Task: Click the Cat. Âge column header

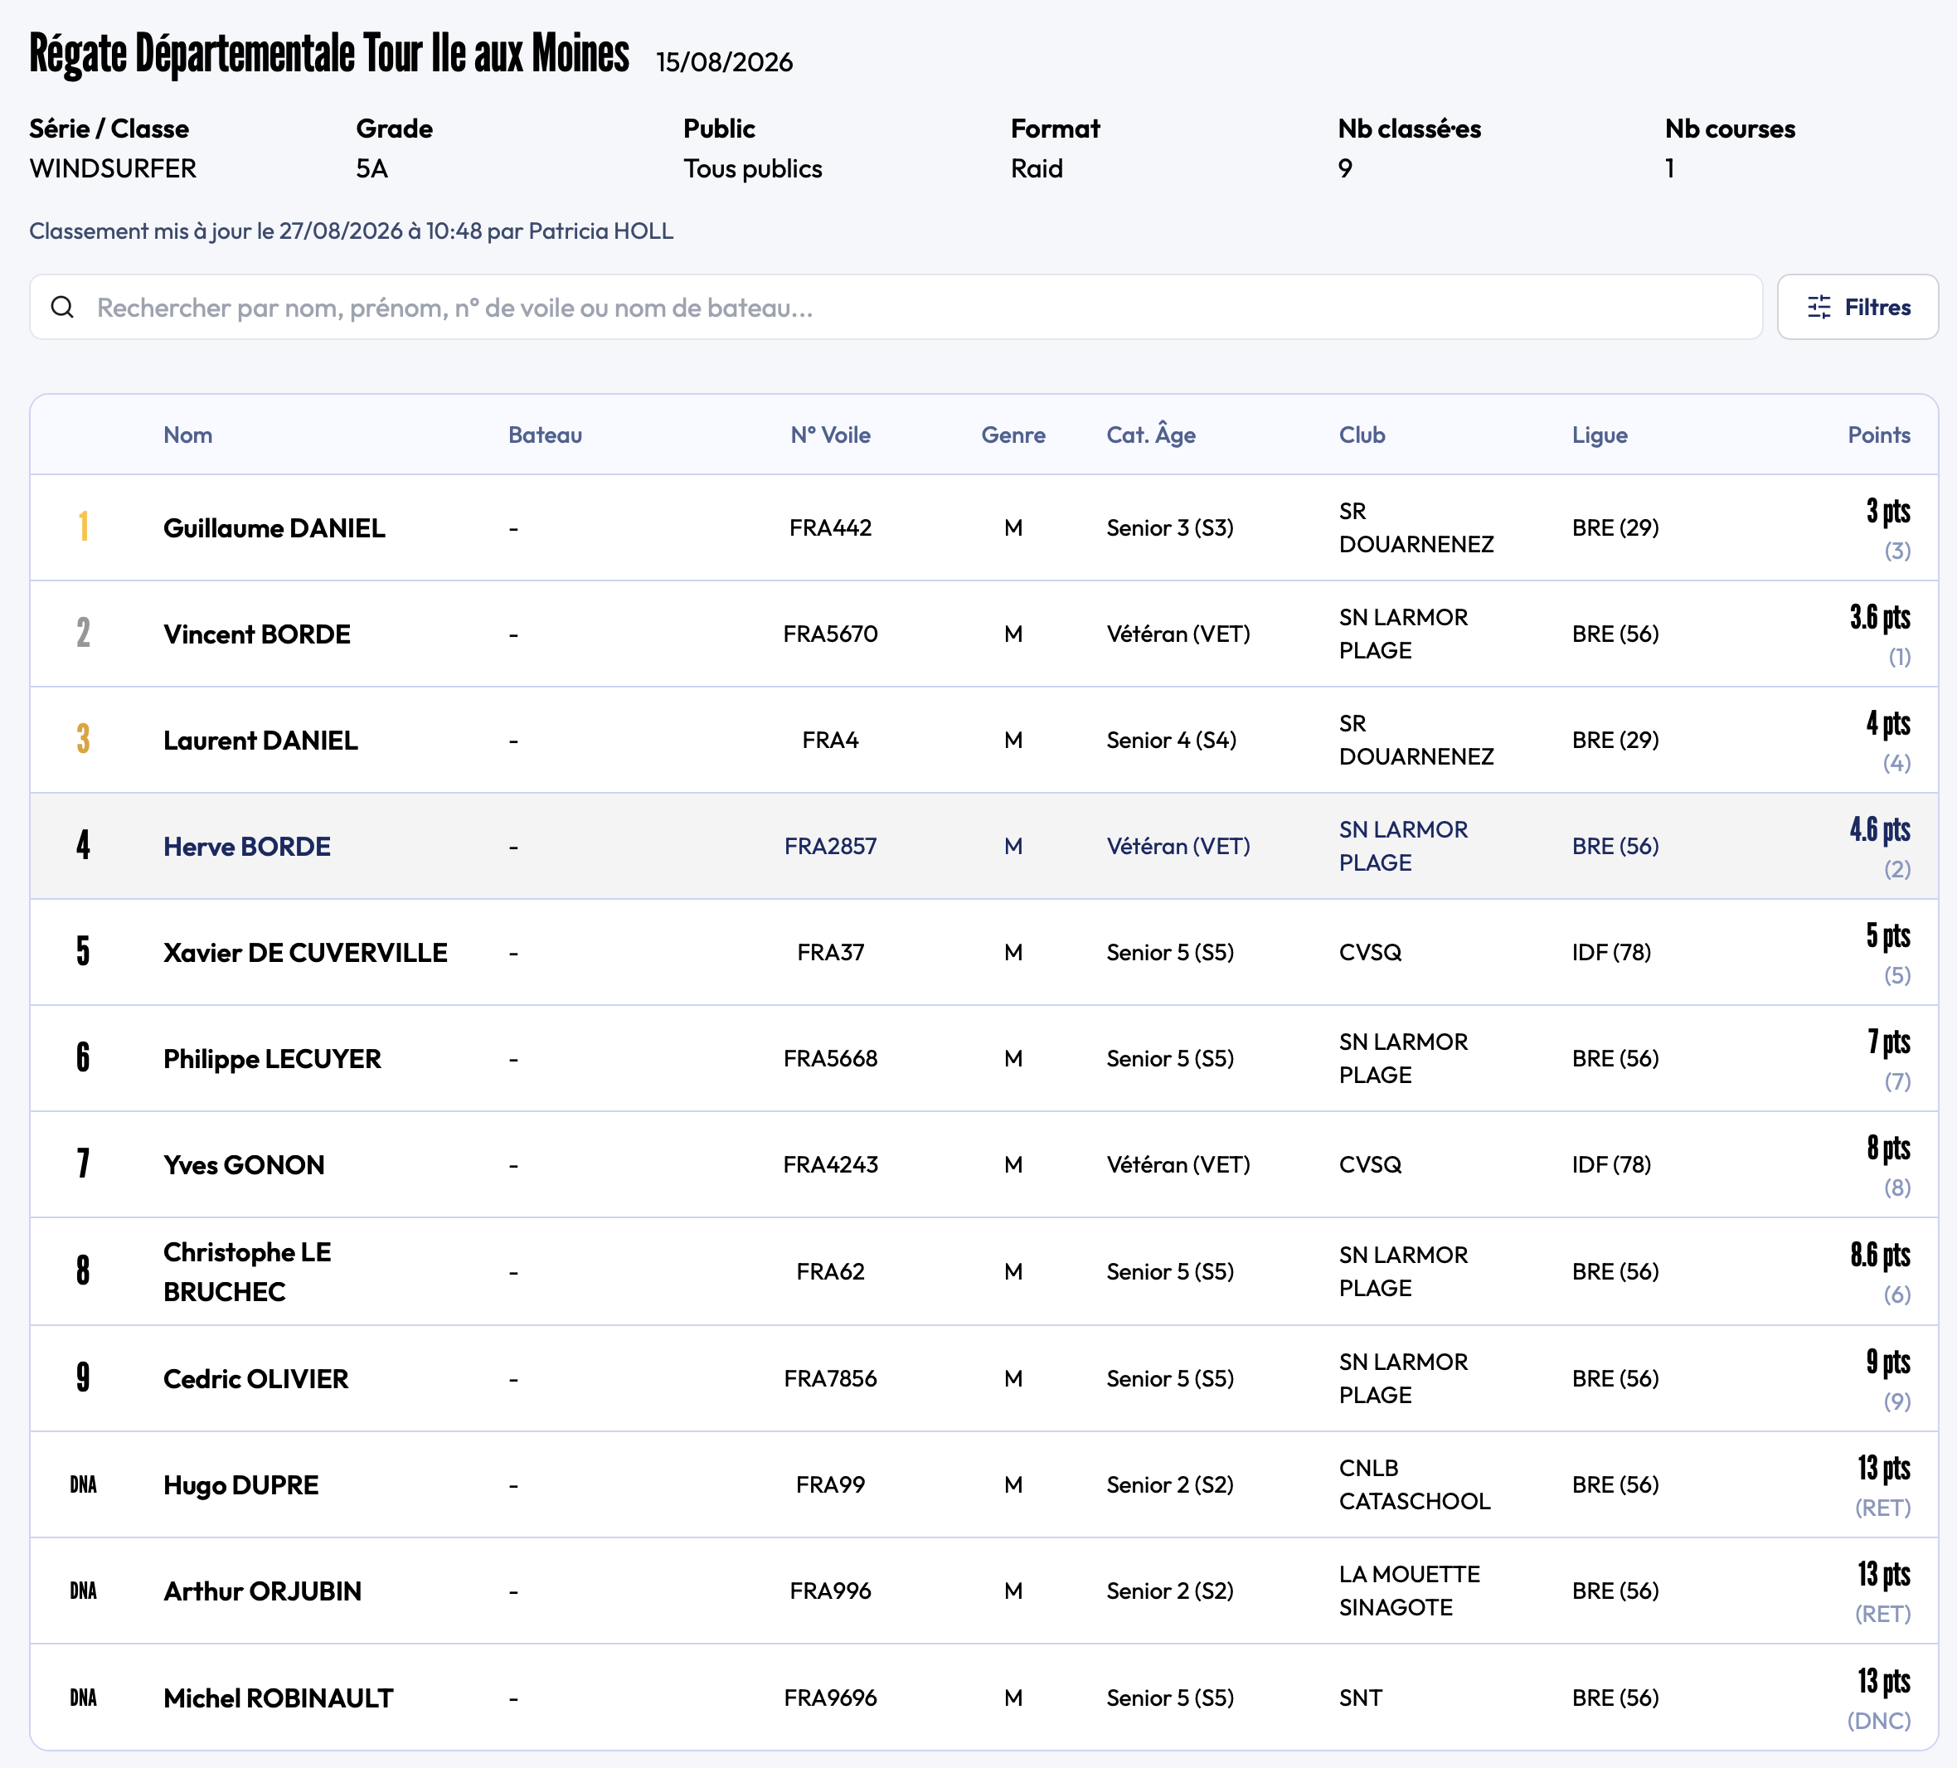Action: click(x=1150, y=435)
